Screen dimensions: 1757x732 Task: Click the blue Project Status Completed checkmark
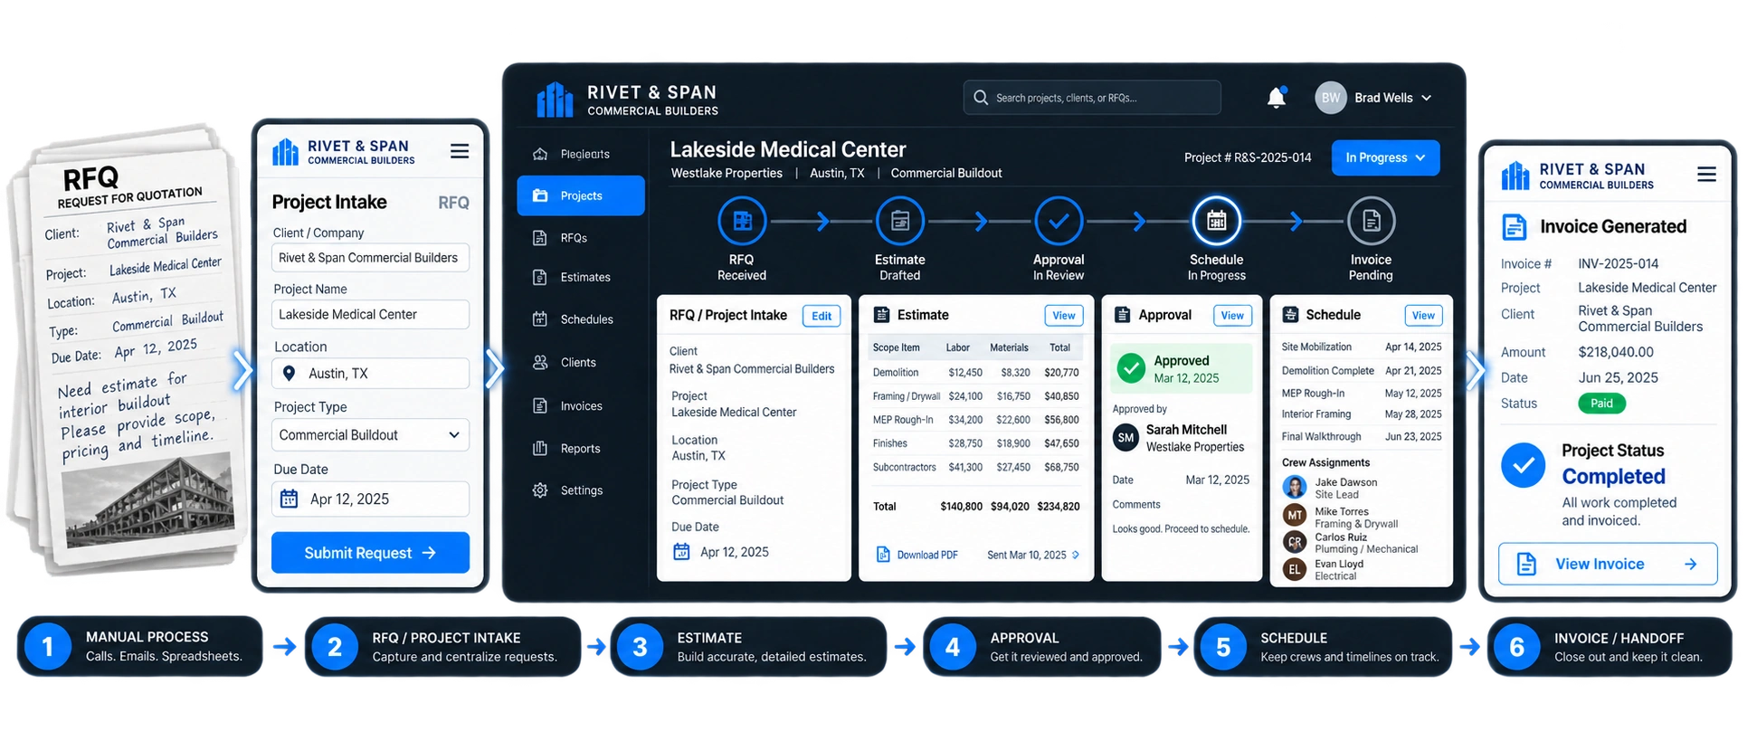coord(1524,465)
